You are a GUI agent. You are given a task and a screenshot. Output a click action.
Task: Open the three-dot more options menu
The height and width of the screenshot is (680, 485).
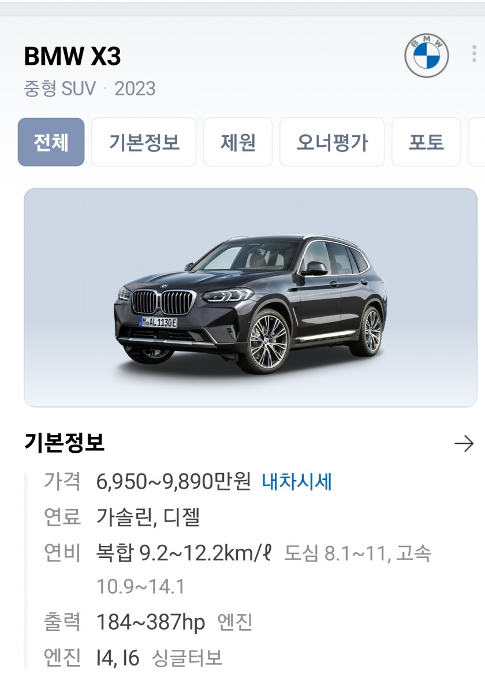click(x=475, y=54)
